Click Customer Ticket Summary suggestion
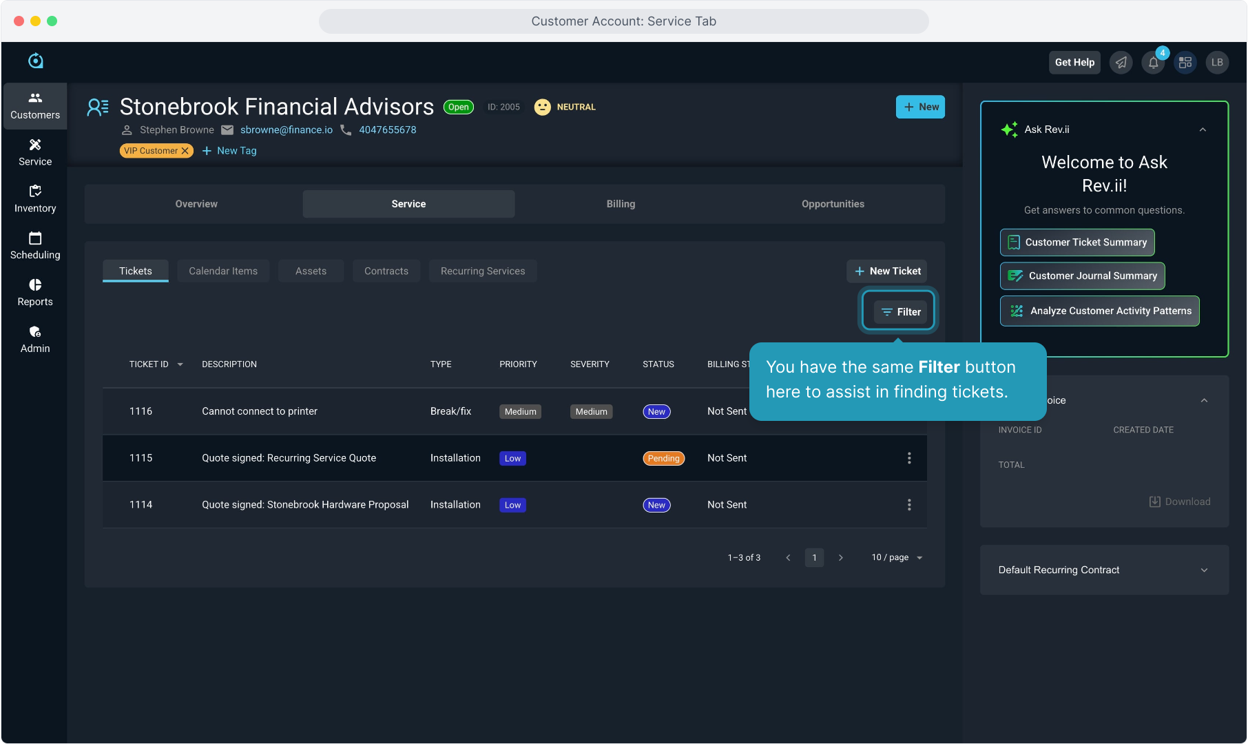This screenshot has height=744, width=1248. [1077, 242]
